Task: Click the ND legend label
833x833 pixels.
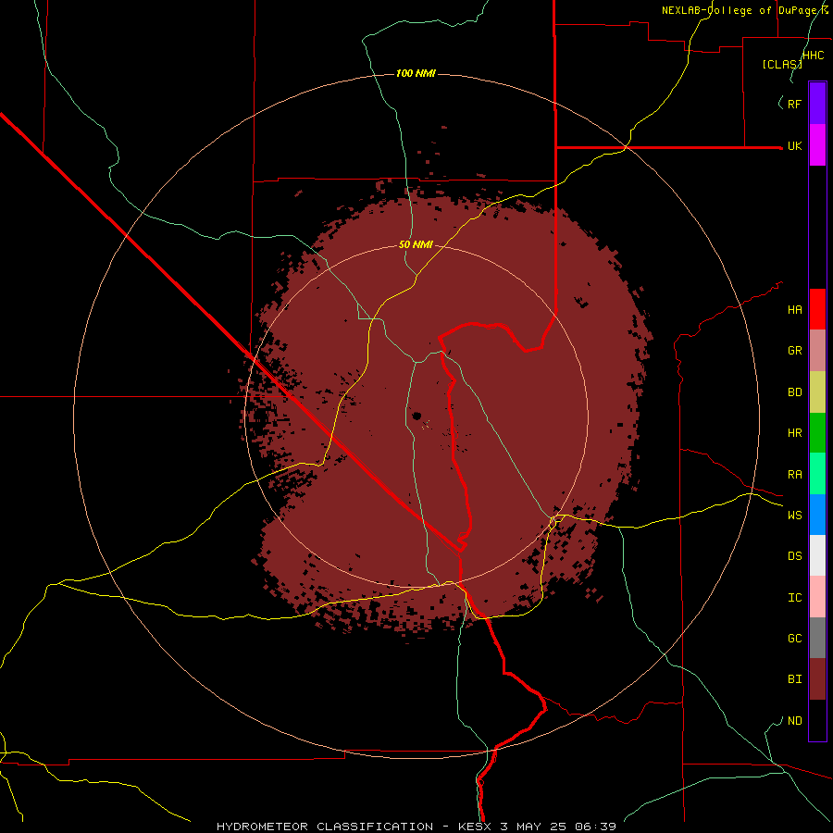Action: (x=794, y=721)
